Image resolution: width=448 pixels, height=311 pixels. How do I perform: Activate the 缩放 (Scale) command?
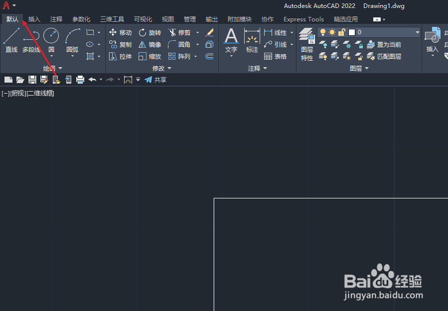tap(149, 57)
